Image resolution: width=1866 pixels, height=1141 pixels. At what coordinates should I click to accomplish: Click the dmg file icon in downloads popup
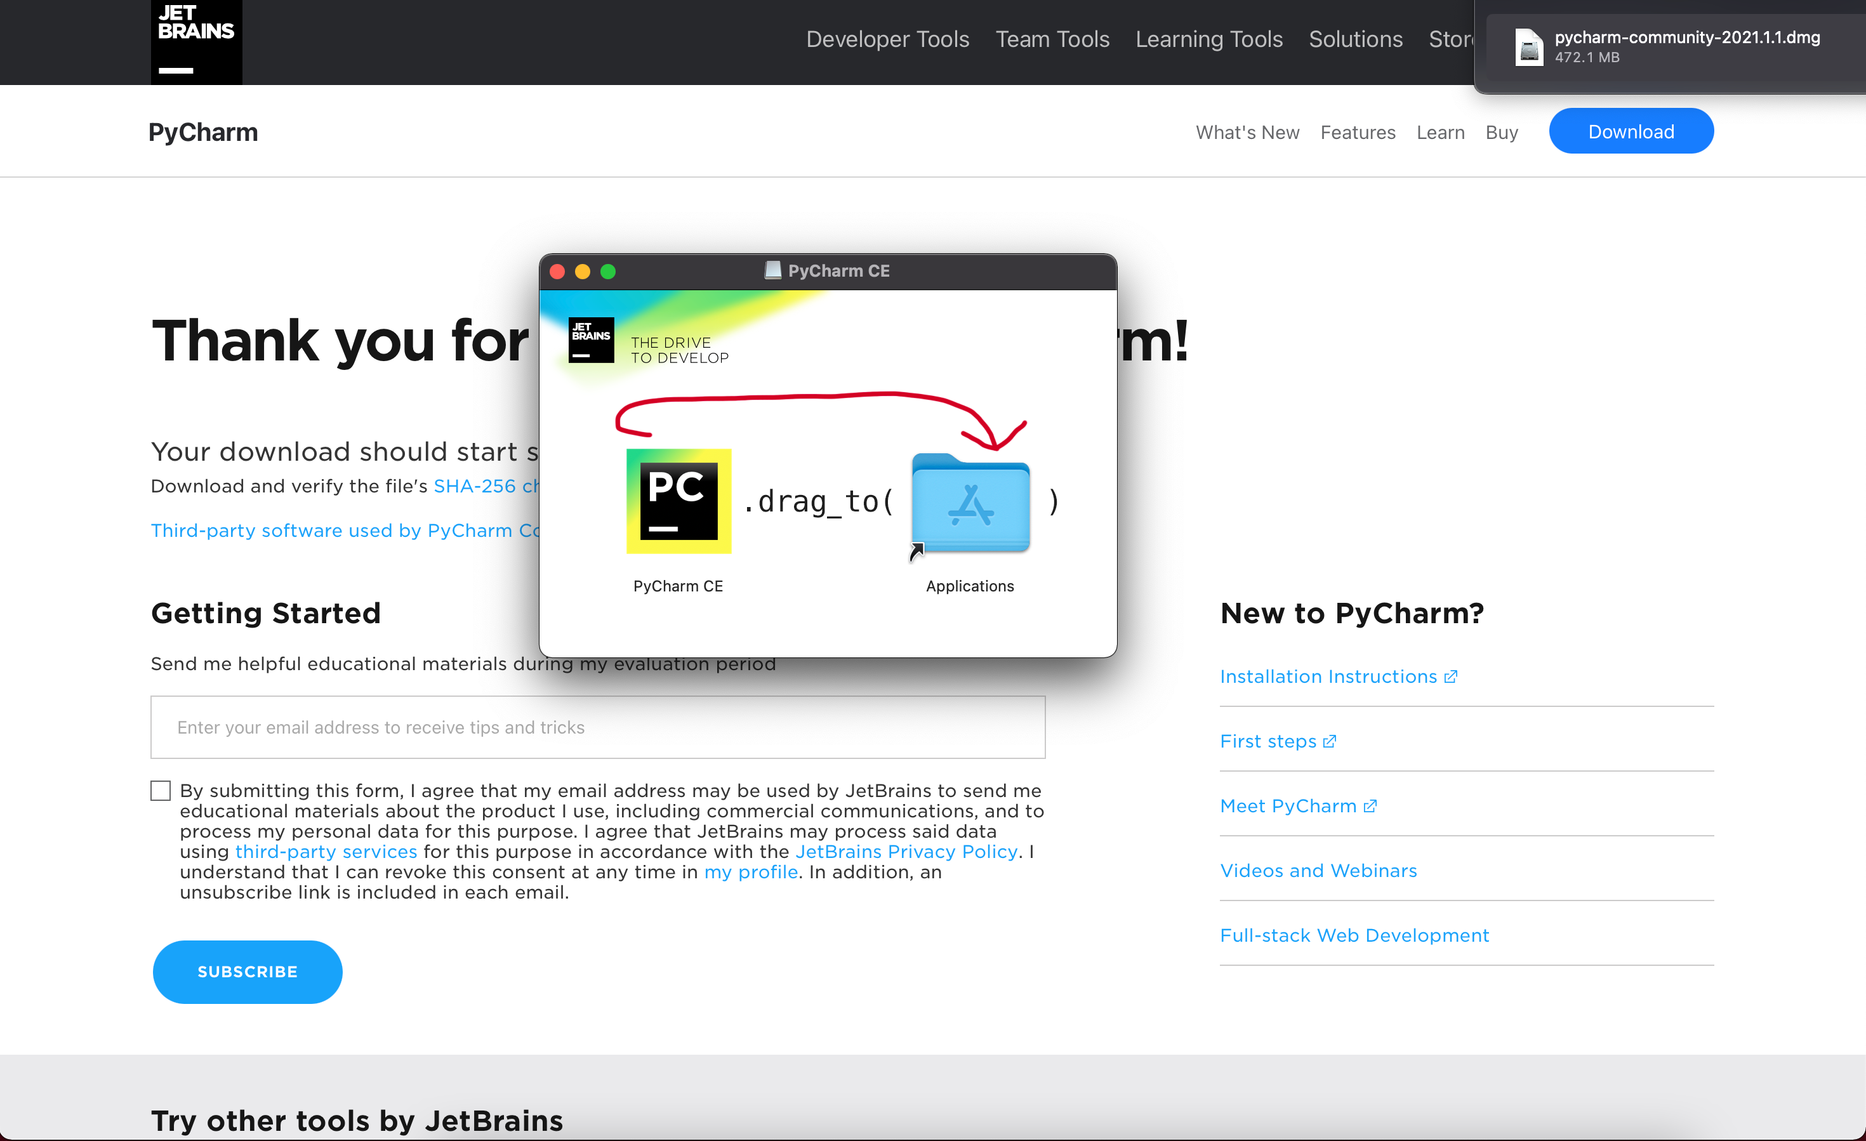point(1528,47)
